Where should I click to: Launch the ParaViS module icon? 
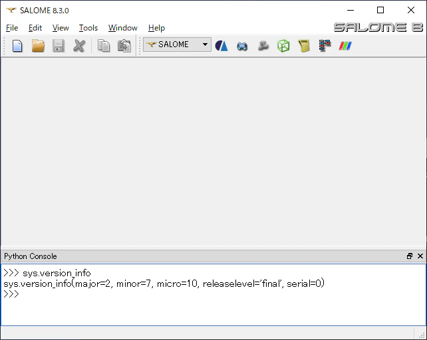coord(263,46)
